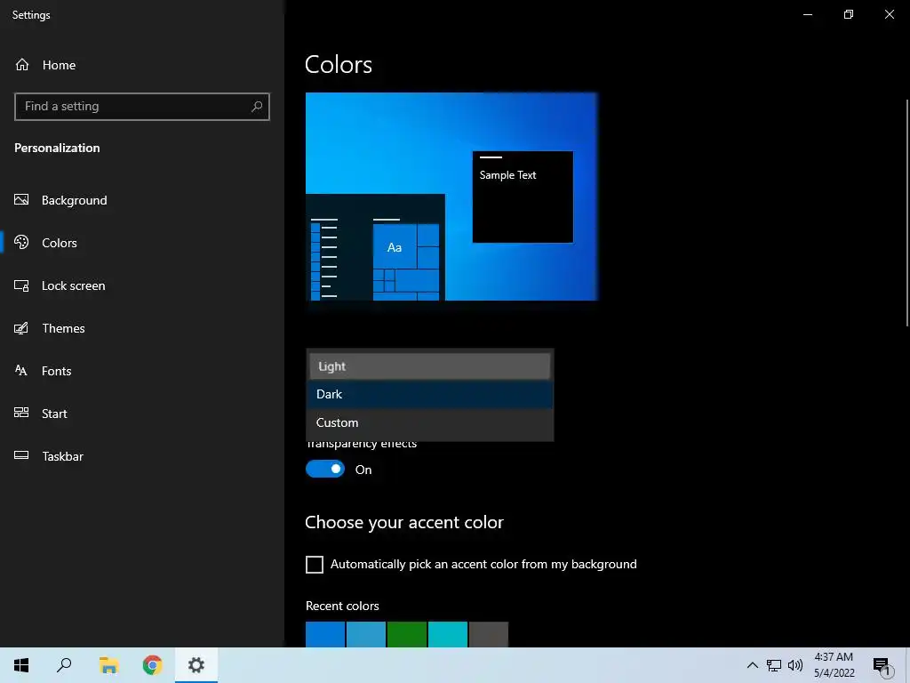Pick the blue recent color swatch

pyautogui.click(x=325, y=634)
